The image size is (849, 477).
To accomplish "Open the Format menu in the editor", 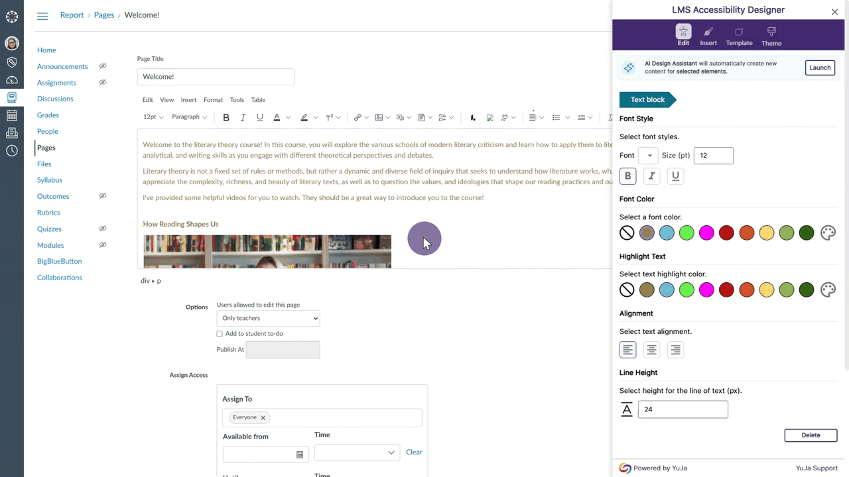I will (213, 100).
